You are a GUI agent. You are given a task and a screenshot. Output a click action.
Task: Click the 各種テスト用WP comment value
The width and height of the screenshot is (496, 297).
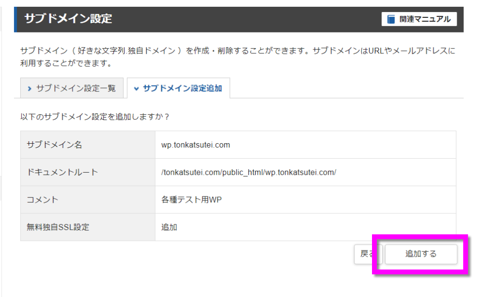click(191, 200)
